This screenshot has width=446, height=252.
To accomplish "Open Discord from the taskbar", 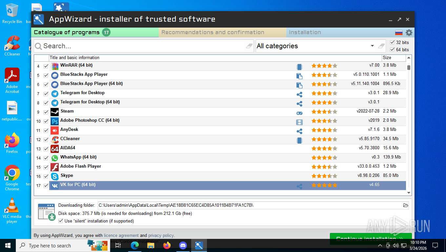I will (183, 245).
